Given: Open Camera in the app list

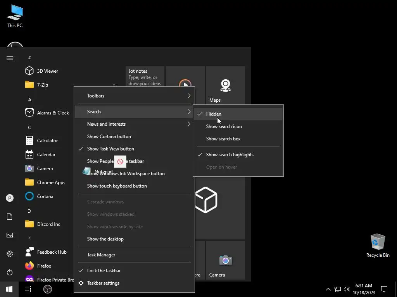Looking at the screenshot, I should point(39,169).
